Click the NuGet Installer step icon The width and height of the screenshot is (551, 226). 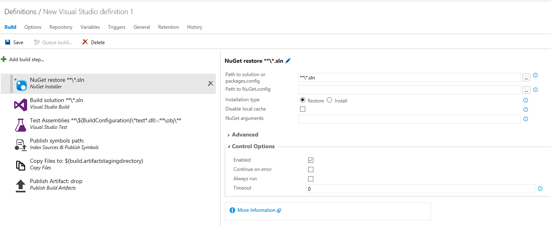21,84
